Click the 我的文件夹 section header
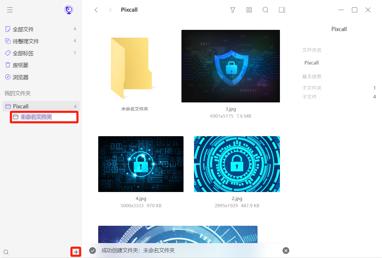The image size is (382, 258). click(x=18, y=93)
